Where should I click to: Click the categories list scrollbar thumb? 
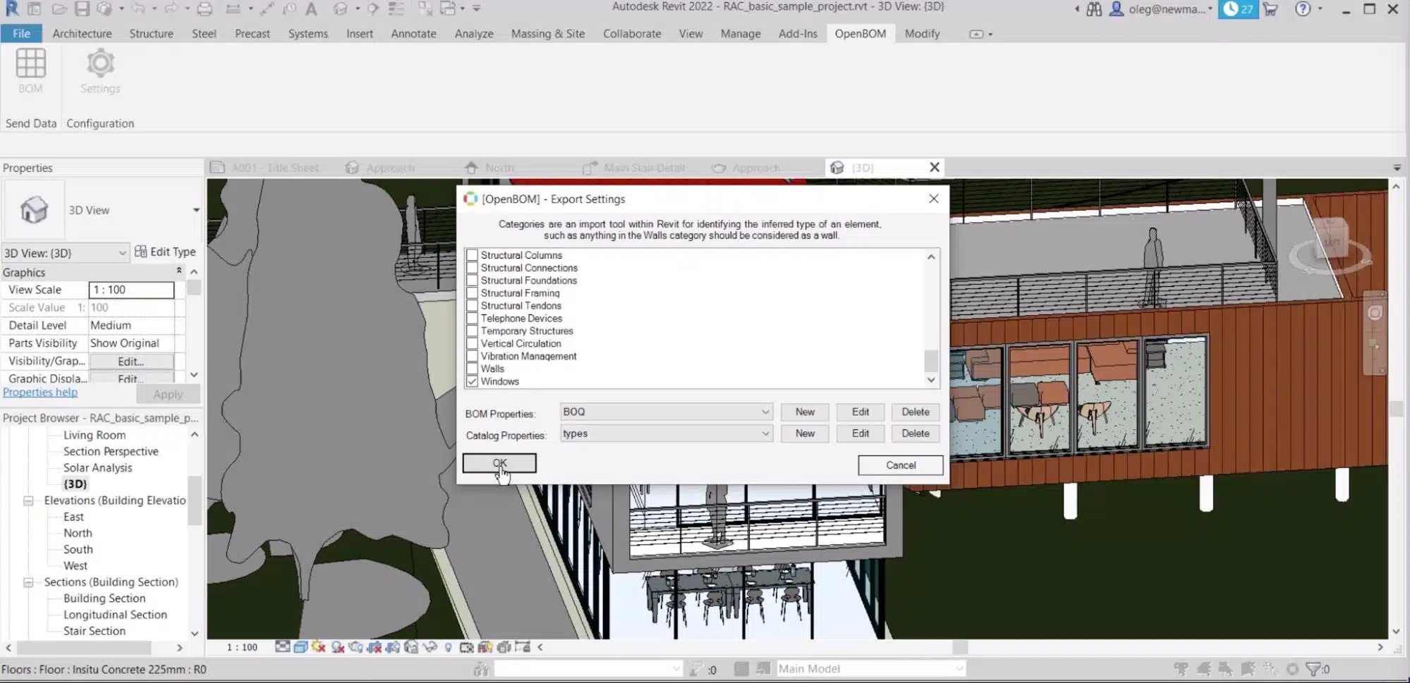[931, 360]
